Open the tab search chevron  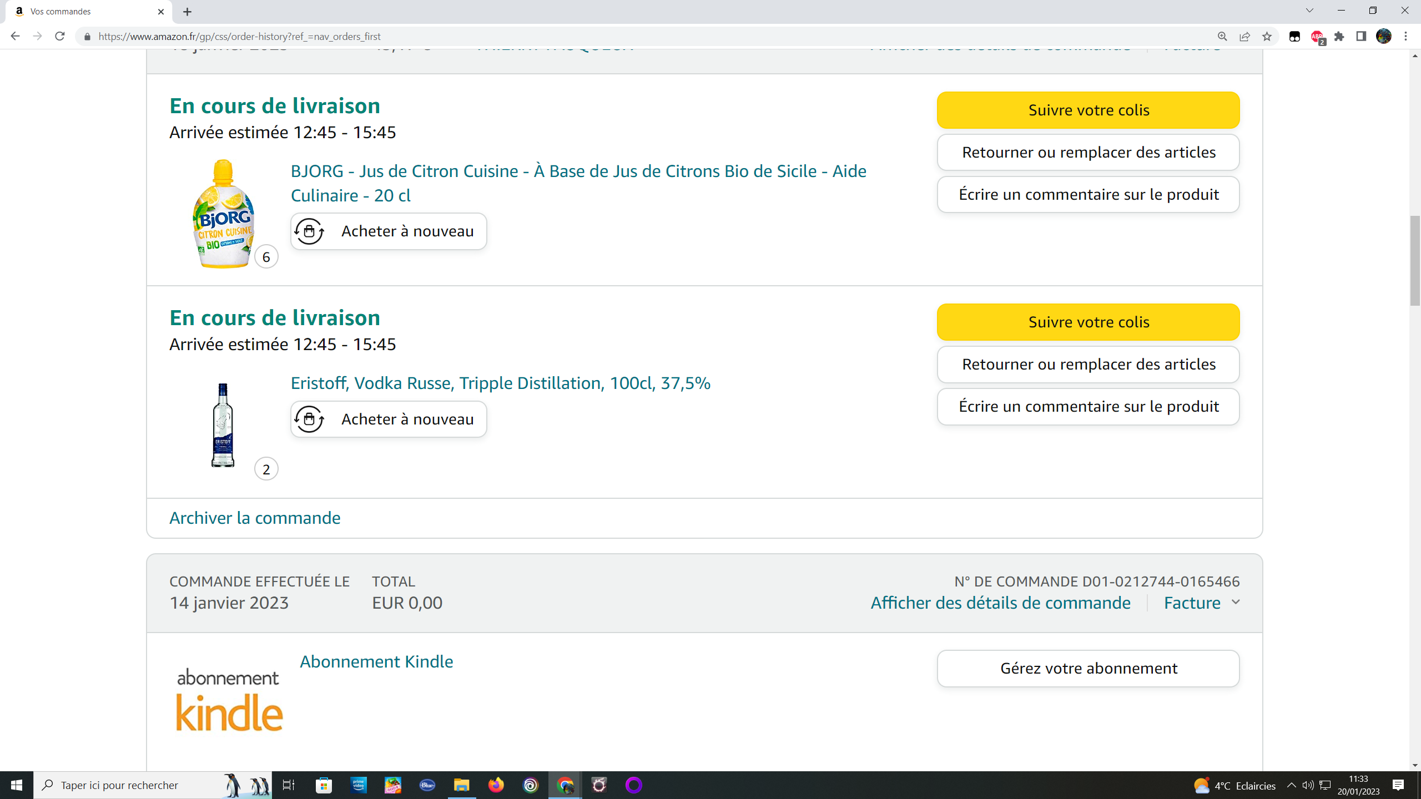(x=1309, y=11)
